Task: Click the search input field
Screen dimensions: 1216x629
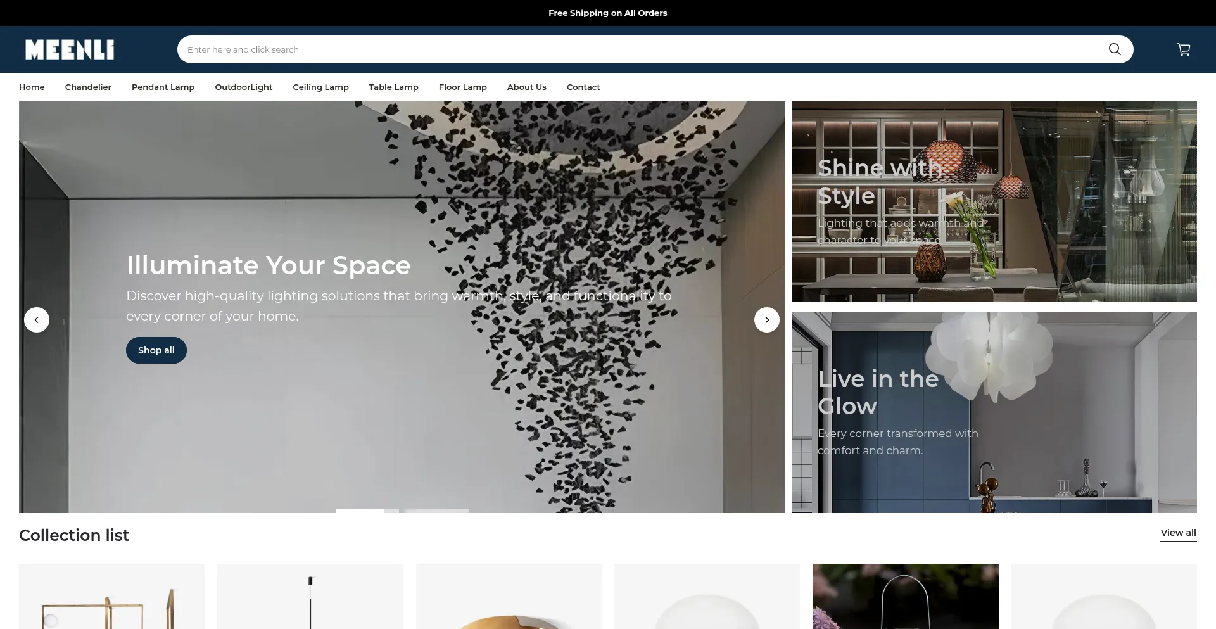Action: coord(633,49)
